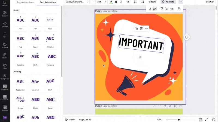Open floating element more options
The width and height of the screenshot is (218, 122).
[146, 28]
